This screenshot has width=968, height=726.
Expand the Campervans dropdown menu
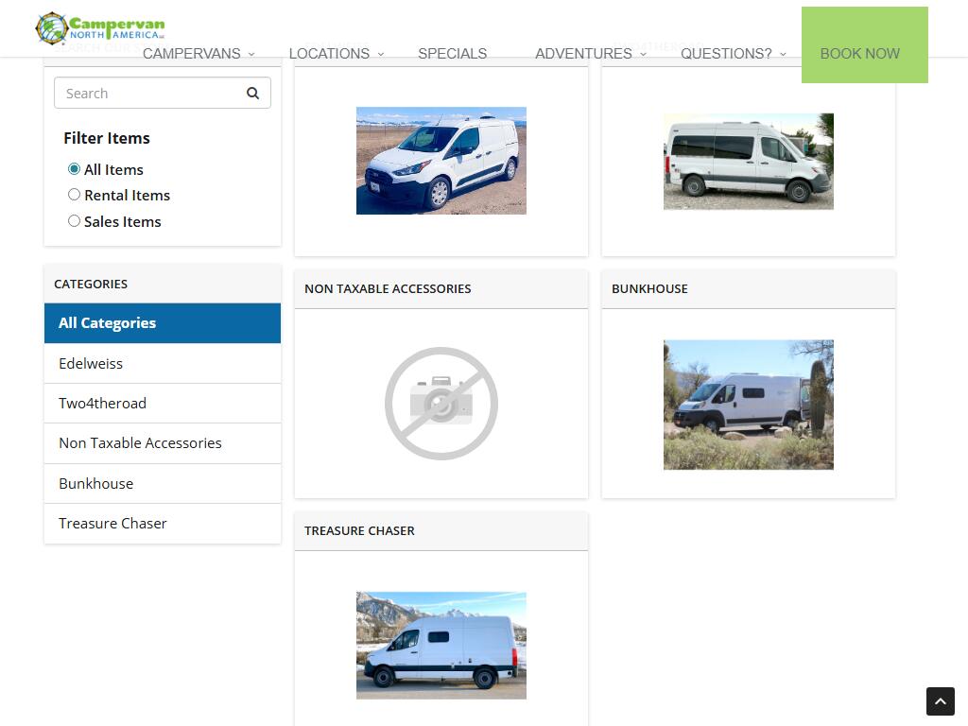pos(199,54)
